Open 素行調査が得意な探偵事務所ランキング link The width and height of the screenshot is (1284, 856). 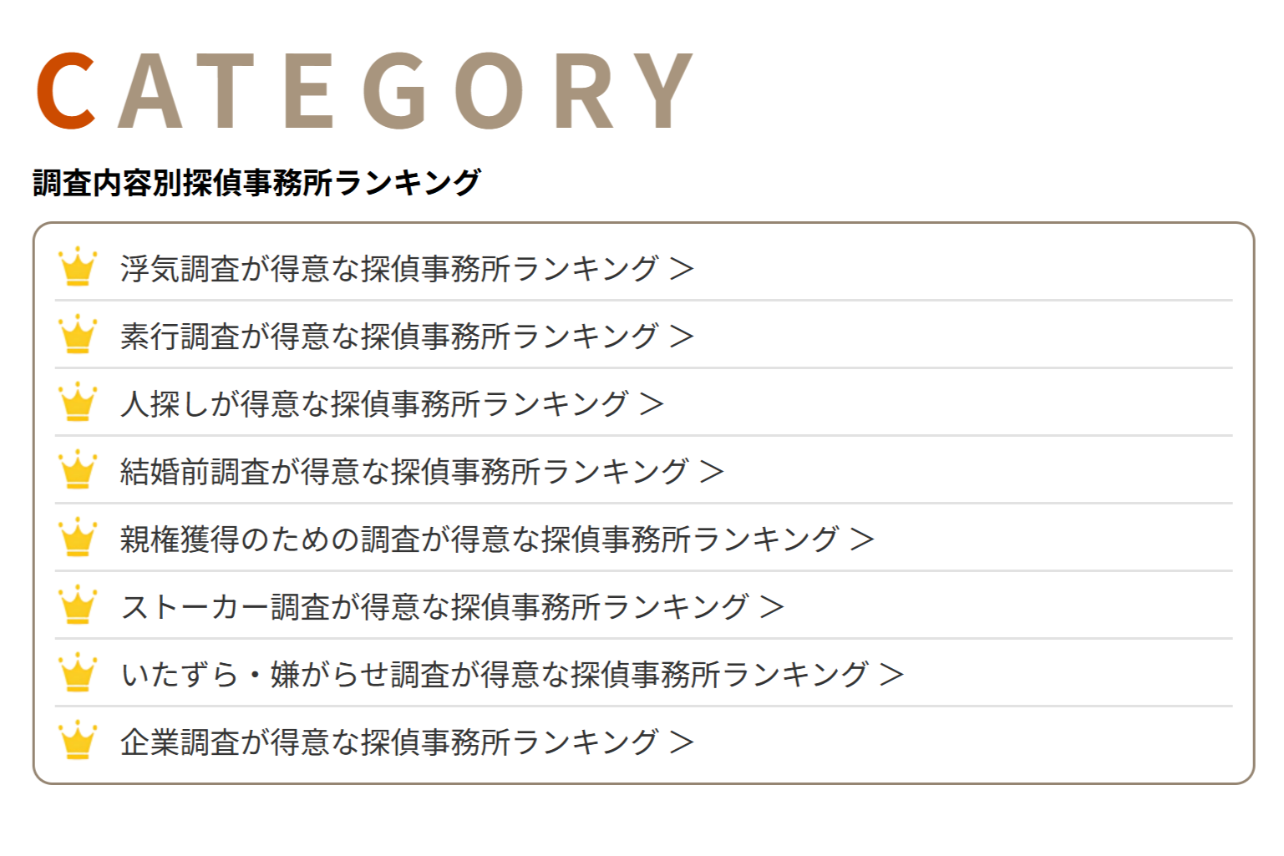point(388,337)
